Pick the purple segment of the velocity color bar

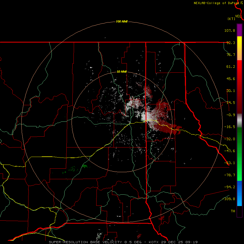[239, 30]
